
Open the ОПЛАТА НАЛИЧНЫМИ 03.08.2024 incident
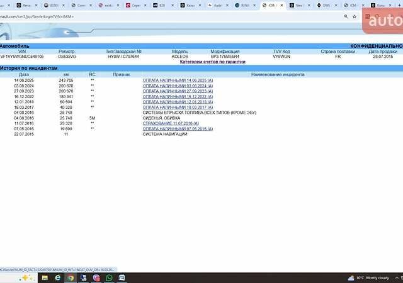(178, 86)
